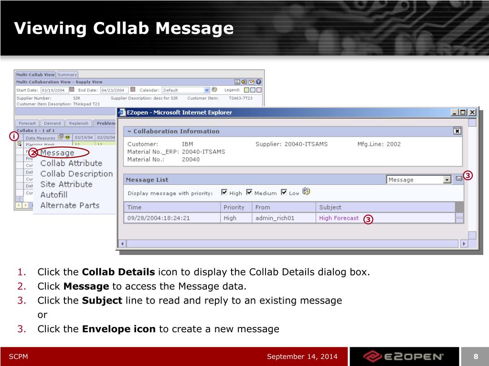Click the blue legend color swatch
Viewport: 489px width, 366px height.
[x=253, y=90]
